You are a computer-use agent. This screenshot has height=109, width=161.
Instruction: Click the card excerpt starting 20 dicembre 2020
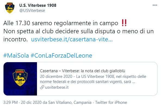coord(93,79)
